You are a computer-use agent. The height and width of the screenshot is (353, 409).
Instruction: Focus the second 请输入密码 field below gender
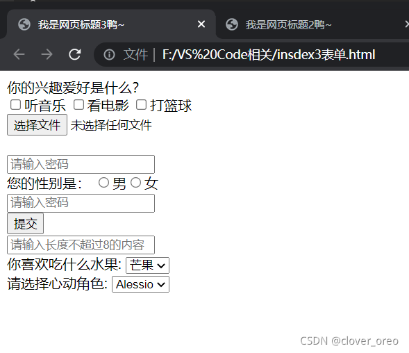[x=81, y=203]
